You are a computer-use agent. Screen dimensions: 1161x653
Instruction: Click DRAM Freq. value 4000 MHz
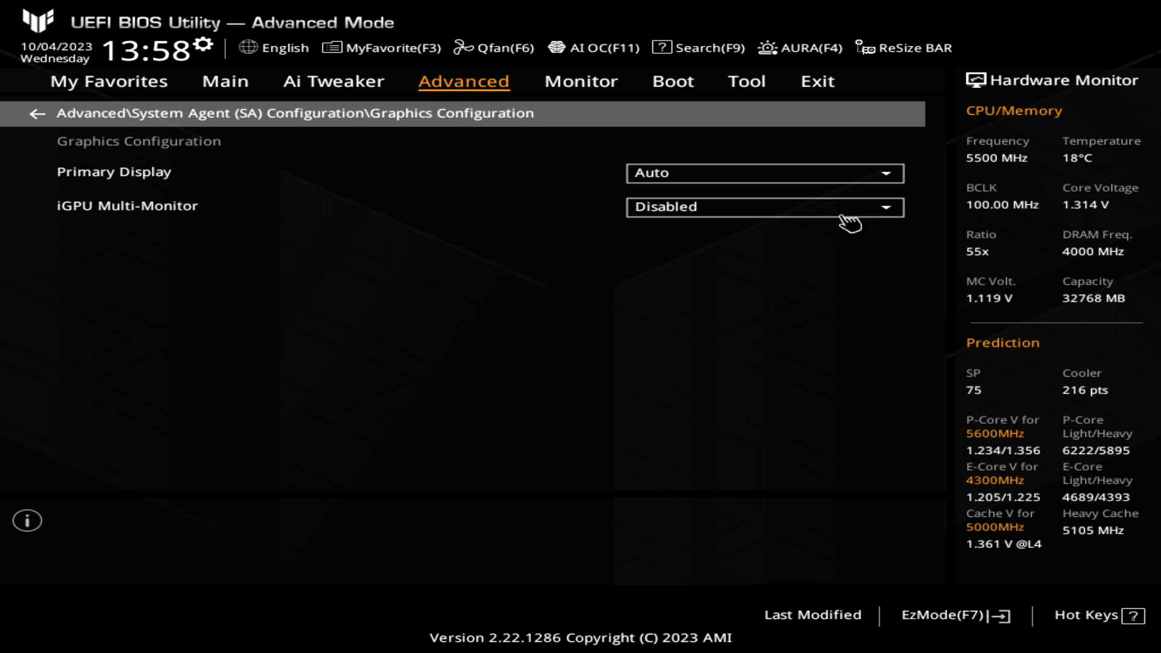tap(1093, 252)
